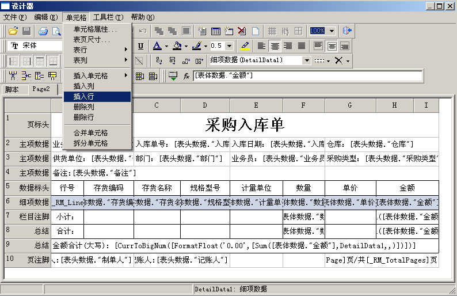Click the first yellow align-objects icon

[13, 76]
